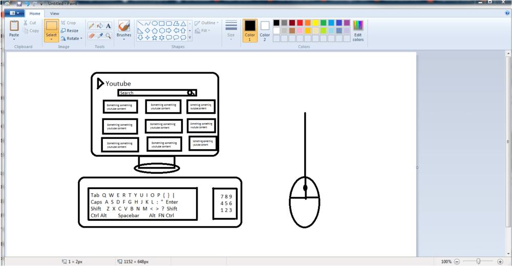Activate the Color 1 foreground button

coord(250,30)
